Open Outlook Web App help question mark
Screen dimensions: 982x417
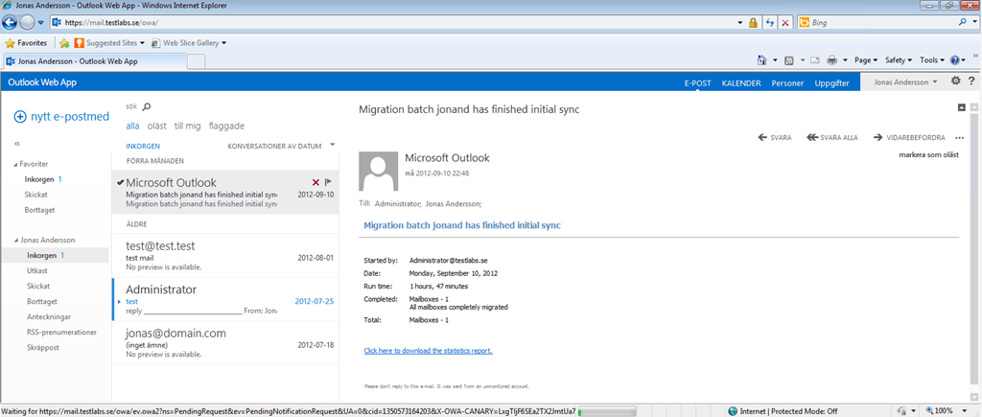(971, 81)
